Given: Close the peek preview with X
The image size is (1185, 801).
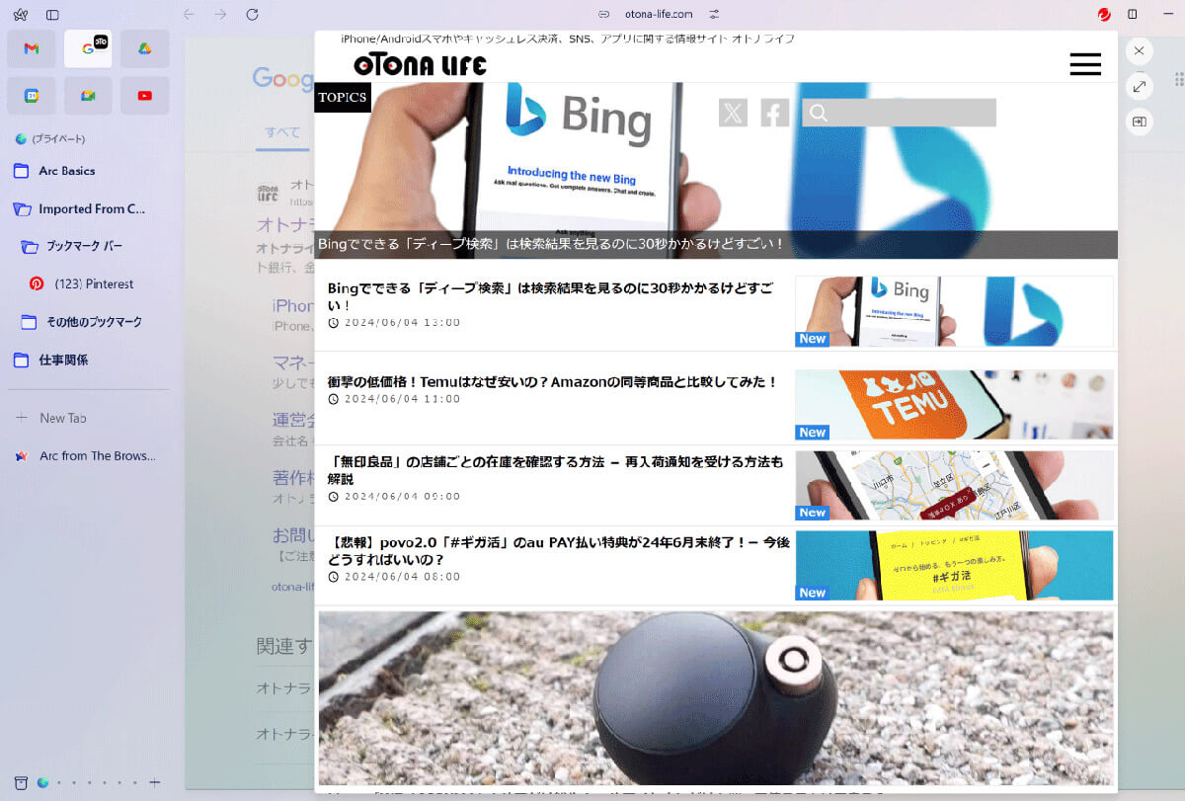Looking at the screenshot, I should point(1140,50).
